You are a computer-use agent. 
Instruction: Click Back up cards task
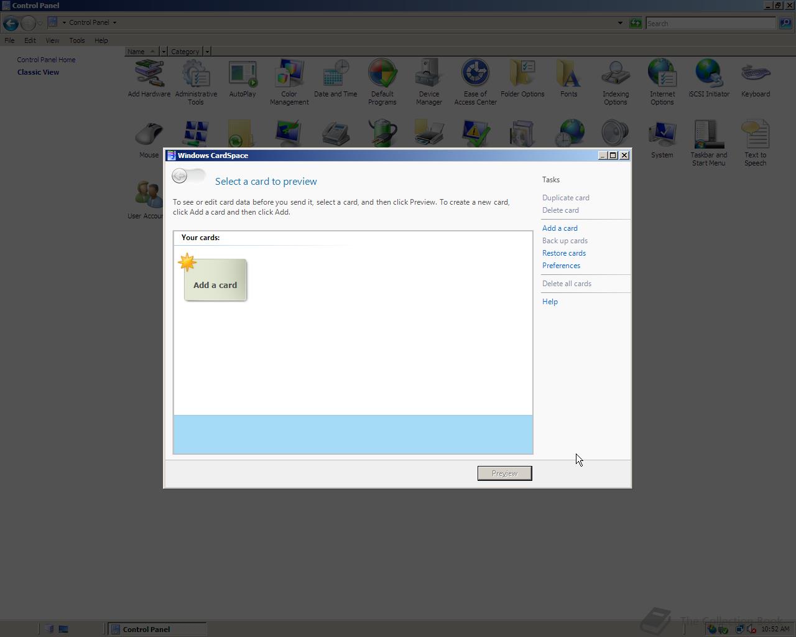pos(565,241)
